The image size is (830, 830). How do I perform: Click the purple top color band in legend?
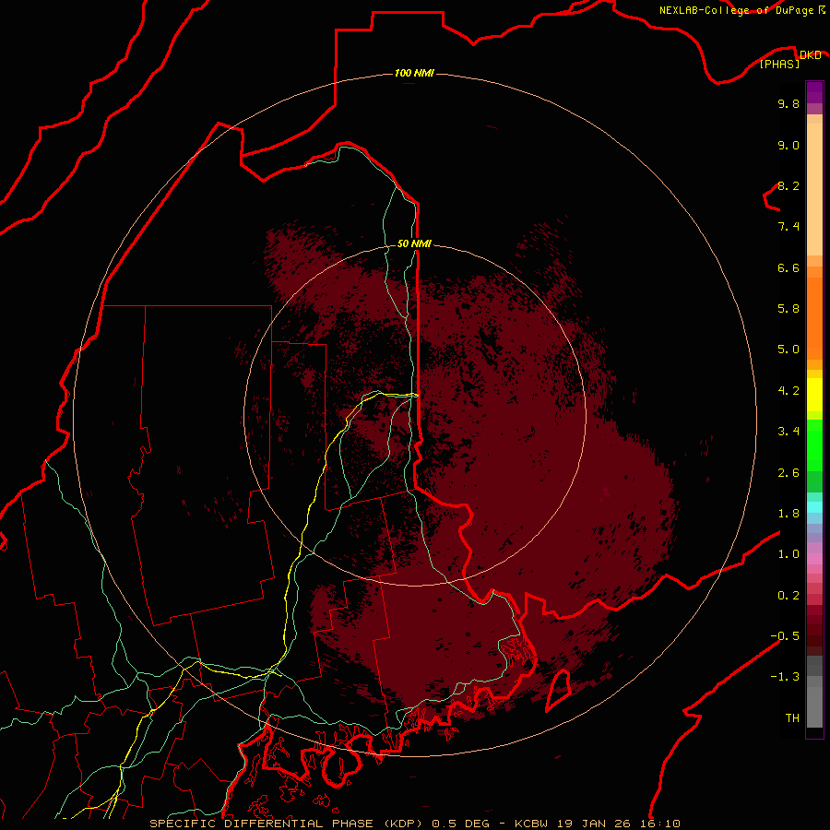pyautogui.click(x=814, y=92)
